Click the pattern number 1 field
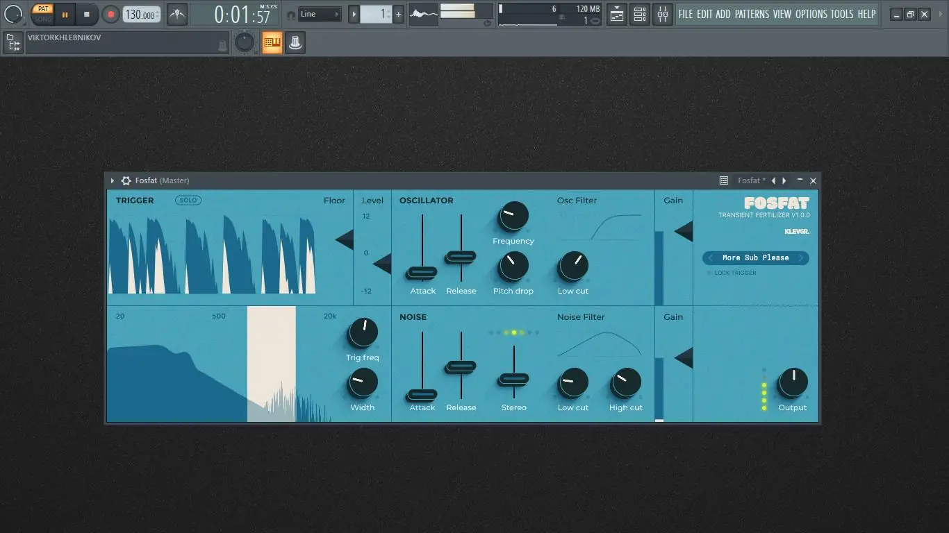Screen dimensions: 949x533 pyautogui.click(x=377, y=14)
